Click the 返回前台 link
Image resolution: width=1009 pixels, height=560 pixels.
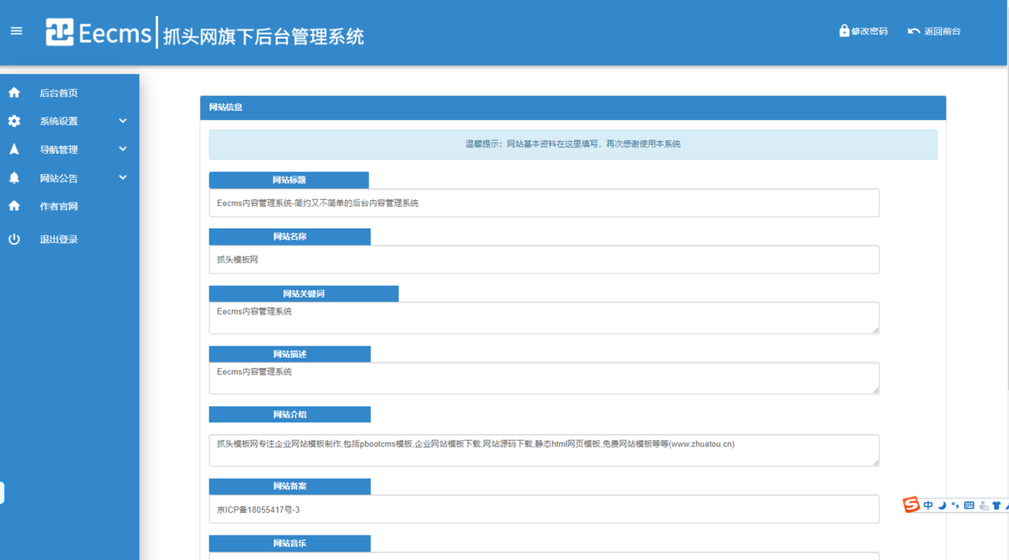coord(942,31)
